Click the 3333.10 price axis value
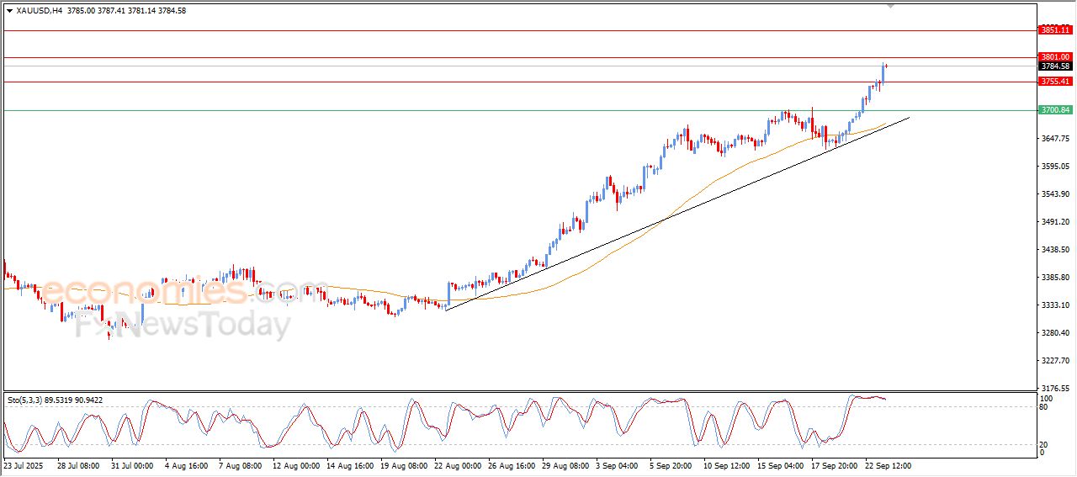This screenshot has height=477, width=1077. coord(1055,305)
